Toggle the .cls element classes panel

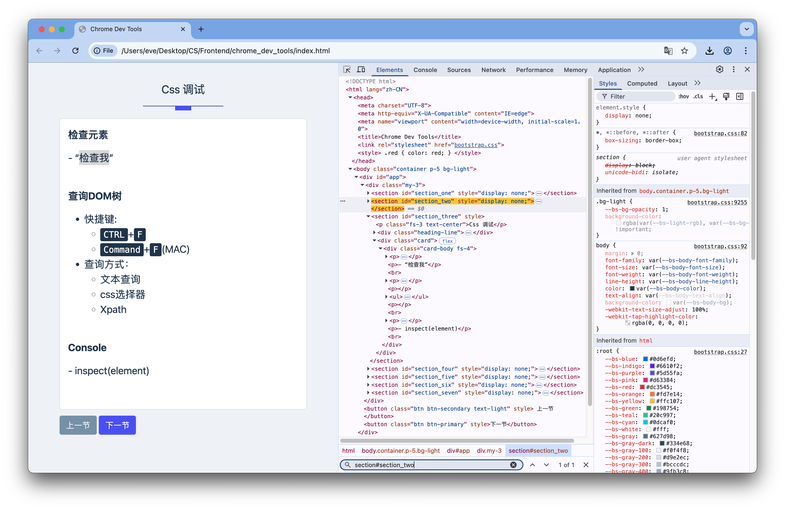[x=698, y=97]
